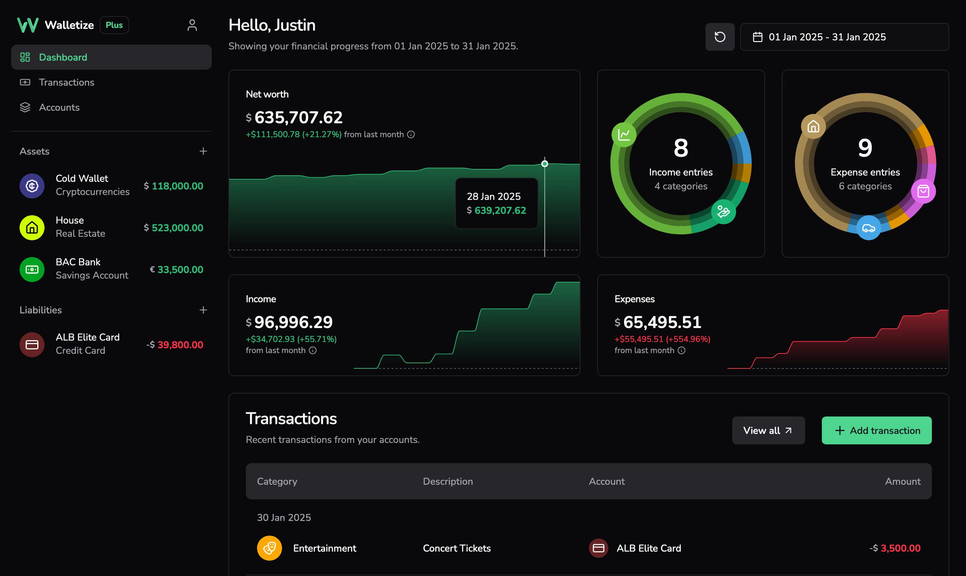
Task: Click the ALB Elite Card credit card icon
Action: (x=32, y=344)
